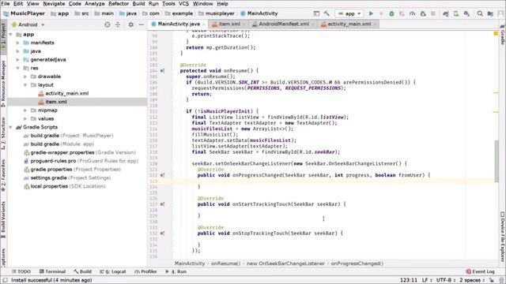506x284 pixels.
Task: Click the Sync Project with Gradle icon
Action: coord(446,13)
